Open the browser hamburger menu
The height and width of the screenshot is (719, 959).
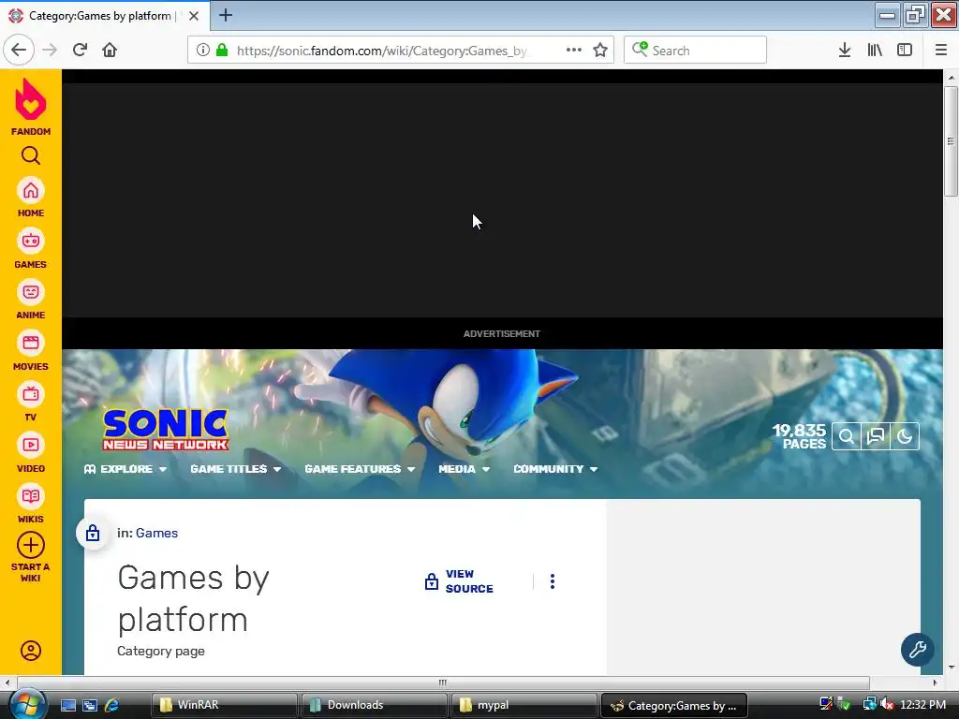[x=941, y=51]
